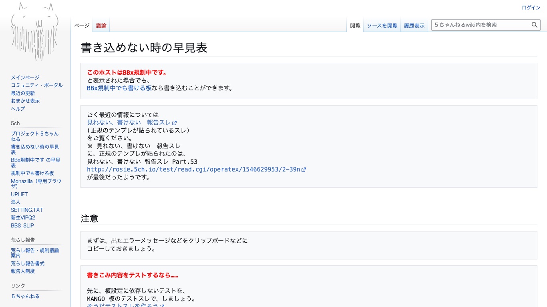Click 書き込めない時の早見表 sidebar link

tap(35, 150)
